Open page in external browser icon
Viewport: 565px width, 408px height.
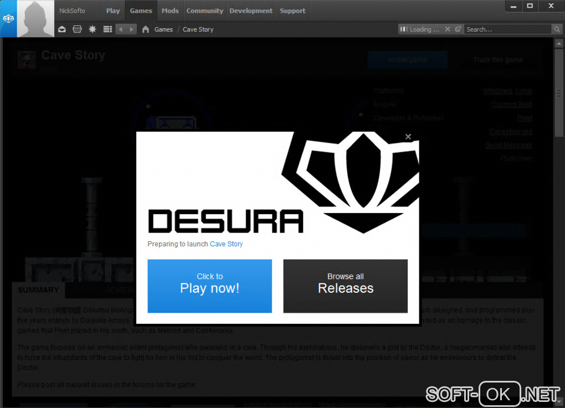coord(458,29)
